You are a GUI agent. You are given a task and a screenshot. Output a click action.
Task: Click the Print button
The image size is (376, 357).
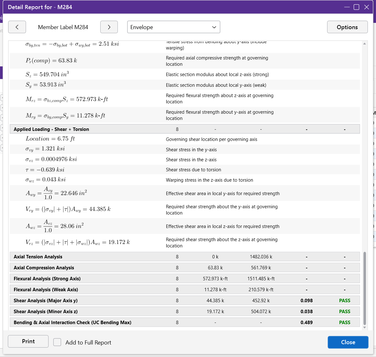(28, 341)
